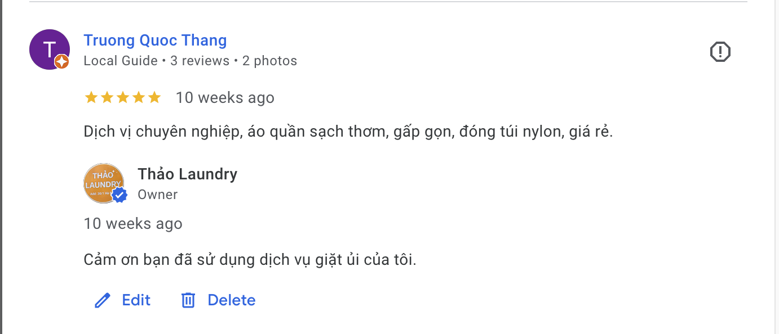The width and height of the screenshot is (779, 334).
Task: Click the blue verified checkmark by Thảo Laundry
Action: click(x=118, y=196)
